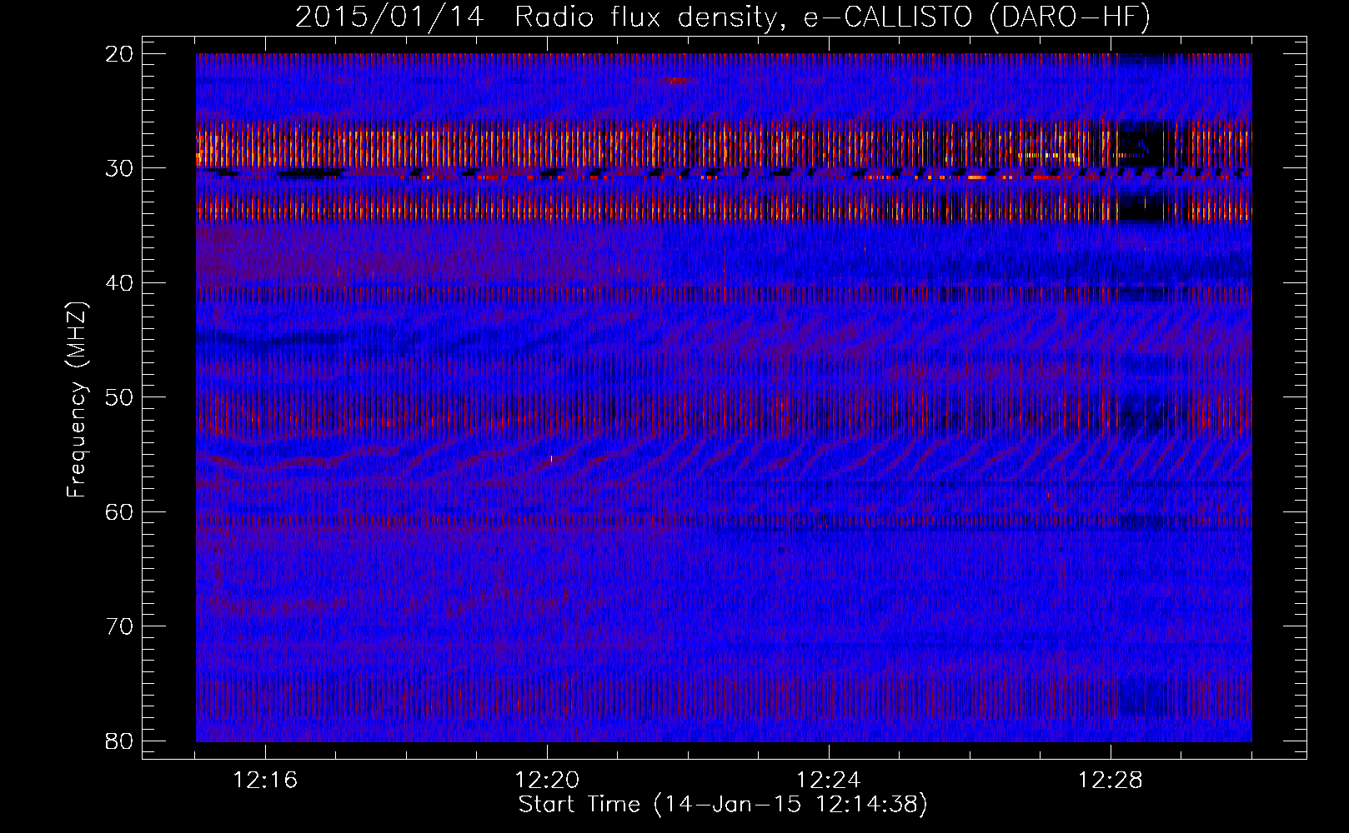The image size is (1349, 833).
Task: Click the frequency tick label '50'
Action: [x=120, y=397]
